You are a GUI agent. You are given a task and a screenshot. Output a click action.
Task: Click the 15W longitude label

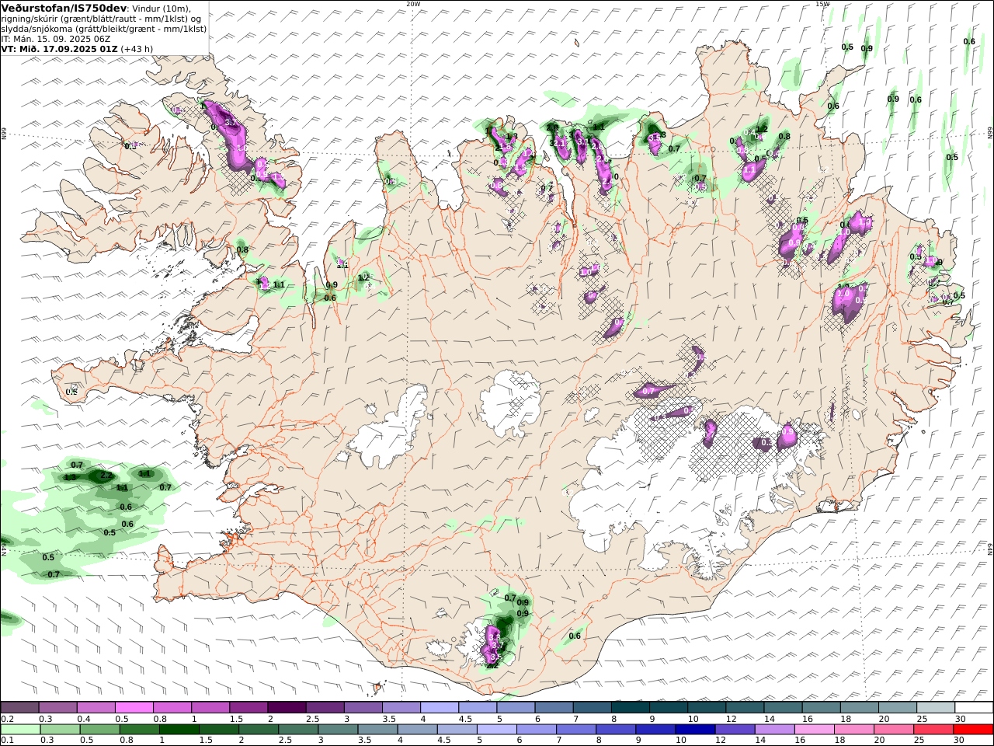(x=822, y=4)
